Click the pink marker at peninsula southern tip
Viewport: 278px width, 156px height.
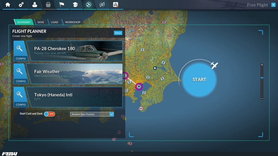click(x=141, y=108)
